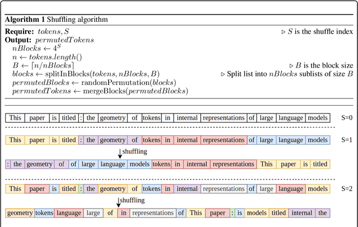Click the shuffling arrow below the S=1 row
Screen dimensions: 358x227
pos(120,153)
